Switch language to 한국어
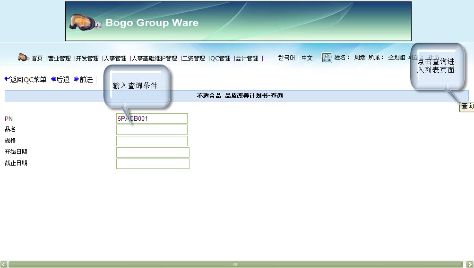 [x=286, y=58]
